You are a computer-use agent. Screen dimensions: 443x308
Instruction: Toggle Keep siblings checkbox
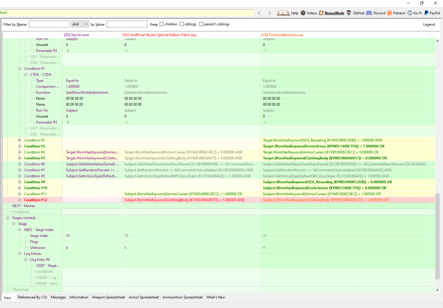181,24
